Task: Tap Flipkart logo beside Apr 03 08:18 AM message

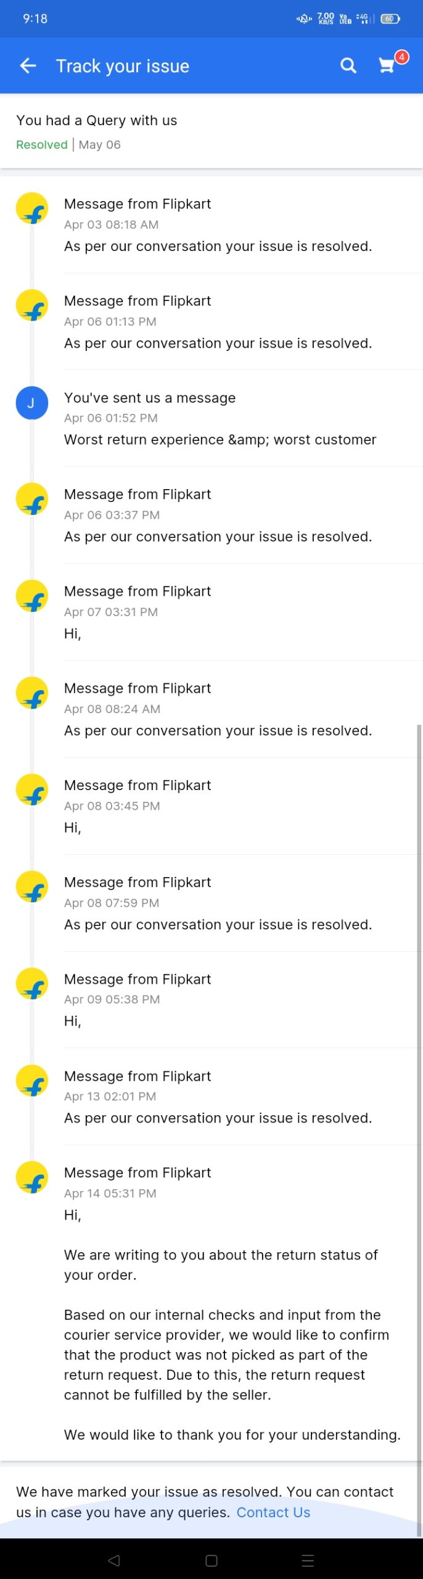Action: click(32, 209)
